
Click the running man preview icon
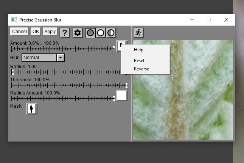pos(138,32)
